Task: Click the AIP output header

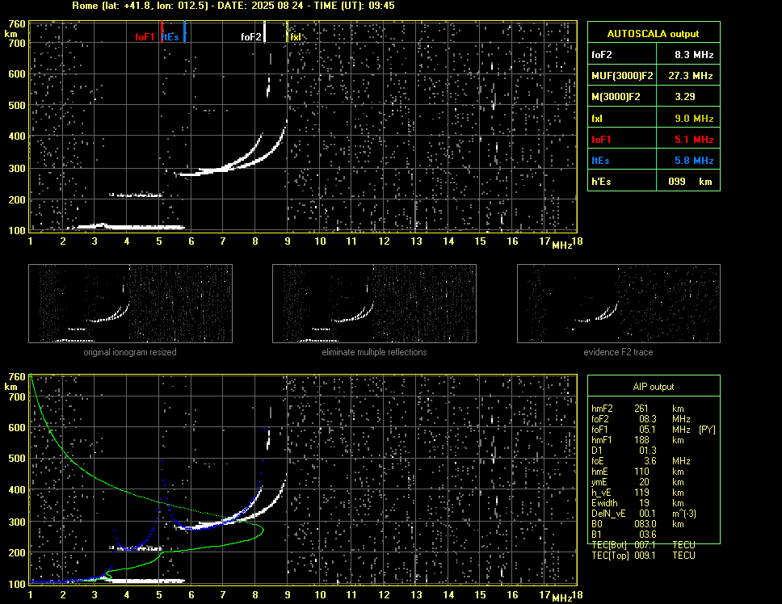Action: [x=654, y=387]
